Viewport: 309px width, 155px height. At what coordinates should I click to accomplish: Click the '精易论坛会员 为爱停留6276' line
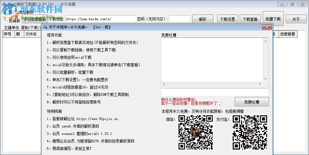(x=90, y=141)
